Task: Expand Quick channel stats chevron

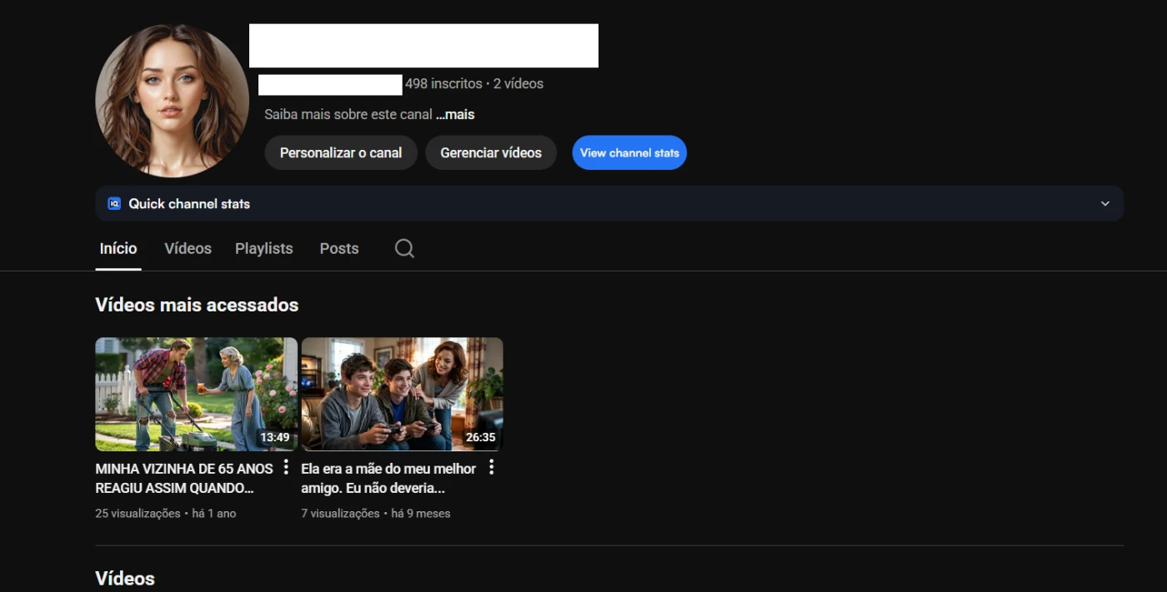Action: coord(1104,203)
